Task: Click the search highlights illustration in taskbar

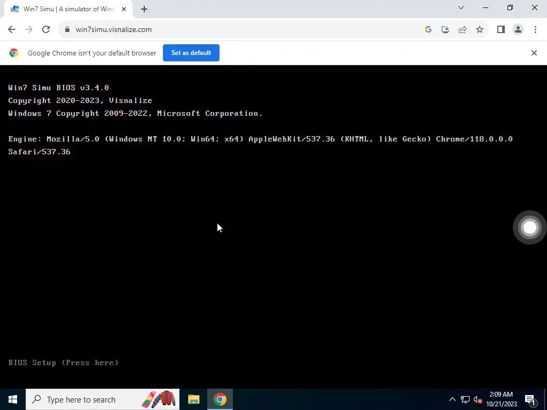Action: click(x=159, y=399)
